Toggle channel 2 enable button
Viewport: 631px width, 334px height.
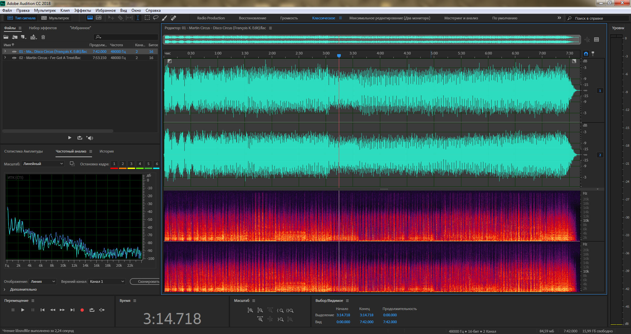600,155
